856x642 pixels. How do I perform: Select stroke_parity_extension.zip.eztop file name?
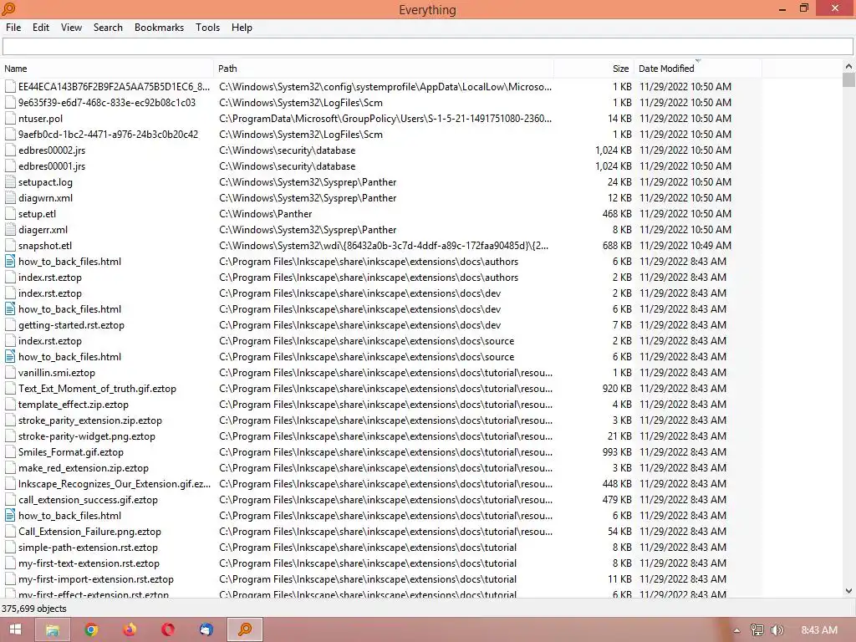click(90, 420)
